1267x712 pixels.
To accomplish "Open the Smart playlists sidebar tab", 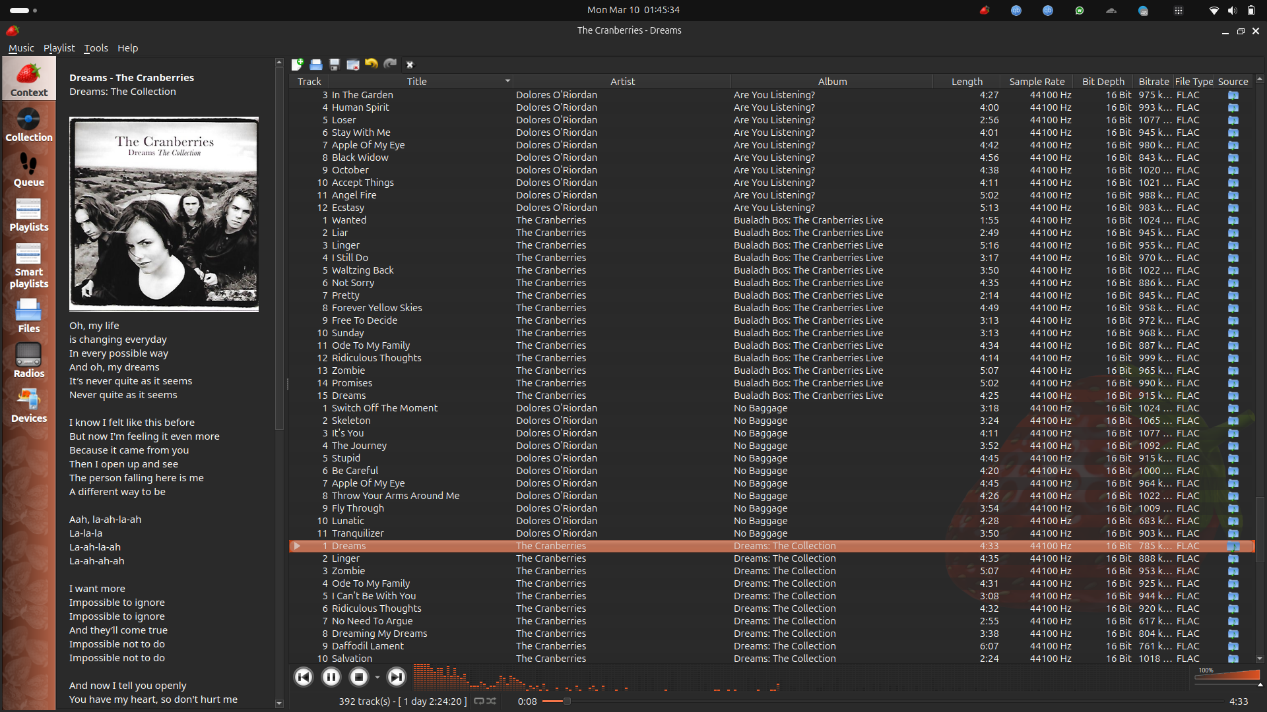I will [x=28, y=265].
